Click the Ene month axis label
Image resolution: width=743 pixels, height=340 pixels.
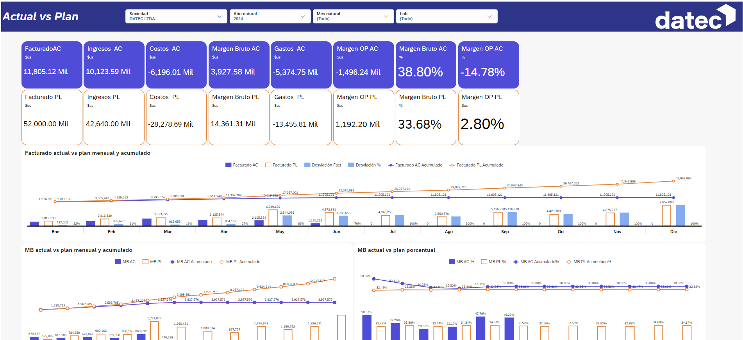[55, 232]
